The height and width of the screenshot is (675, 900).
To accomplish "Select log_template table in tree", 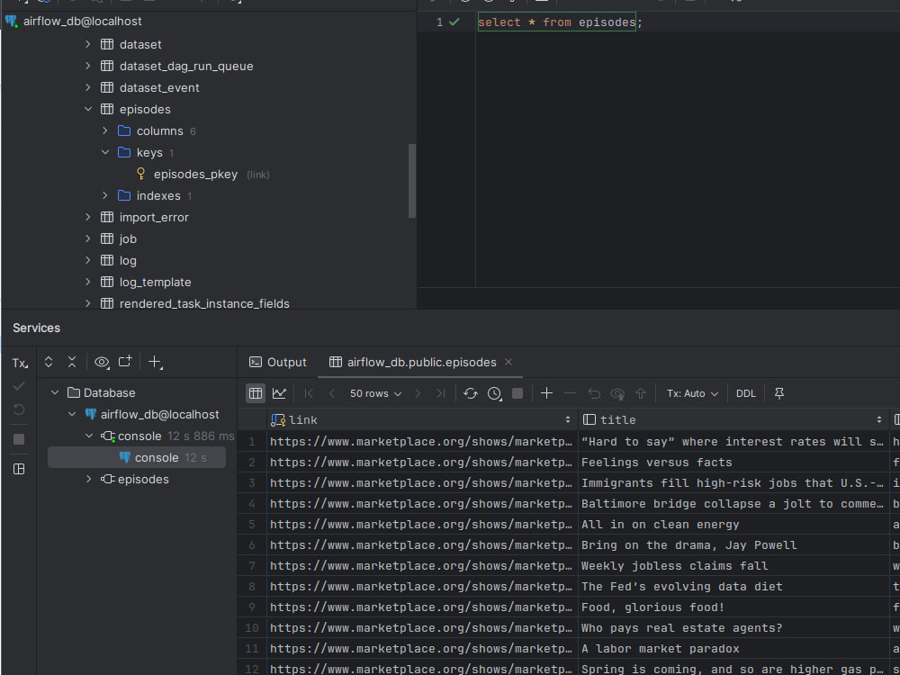I will coord(155,282).
